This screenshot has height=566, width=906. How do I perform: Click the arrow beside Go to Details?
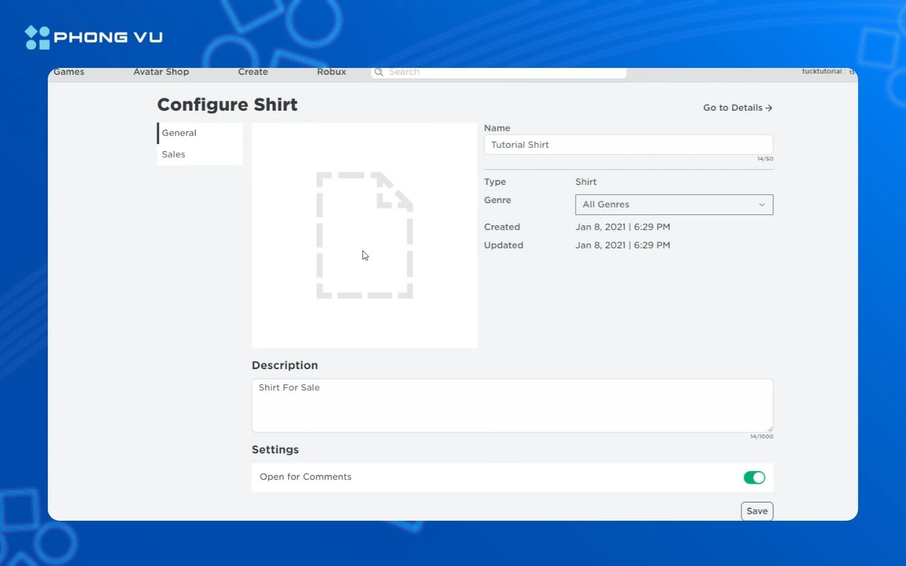tap(769, 108)
